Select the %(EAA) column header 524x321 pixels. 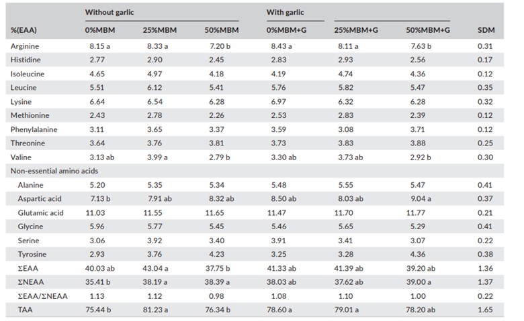pyautogui.click(x=23, y=31)
